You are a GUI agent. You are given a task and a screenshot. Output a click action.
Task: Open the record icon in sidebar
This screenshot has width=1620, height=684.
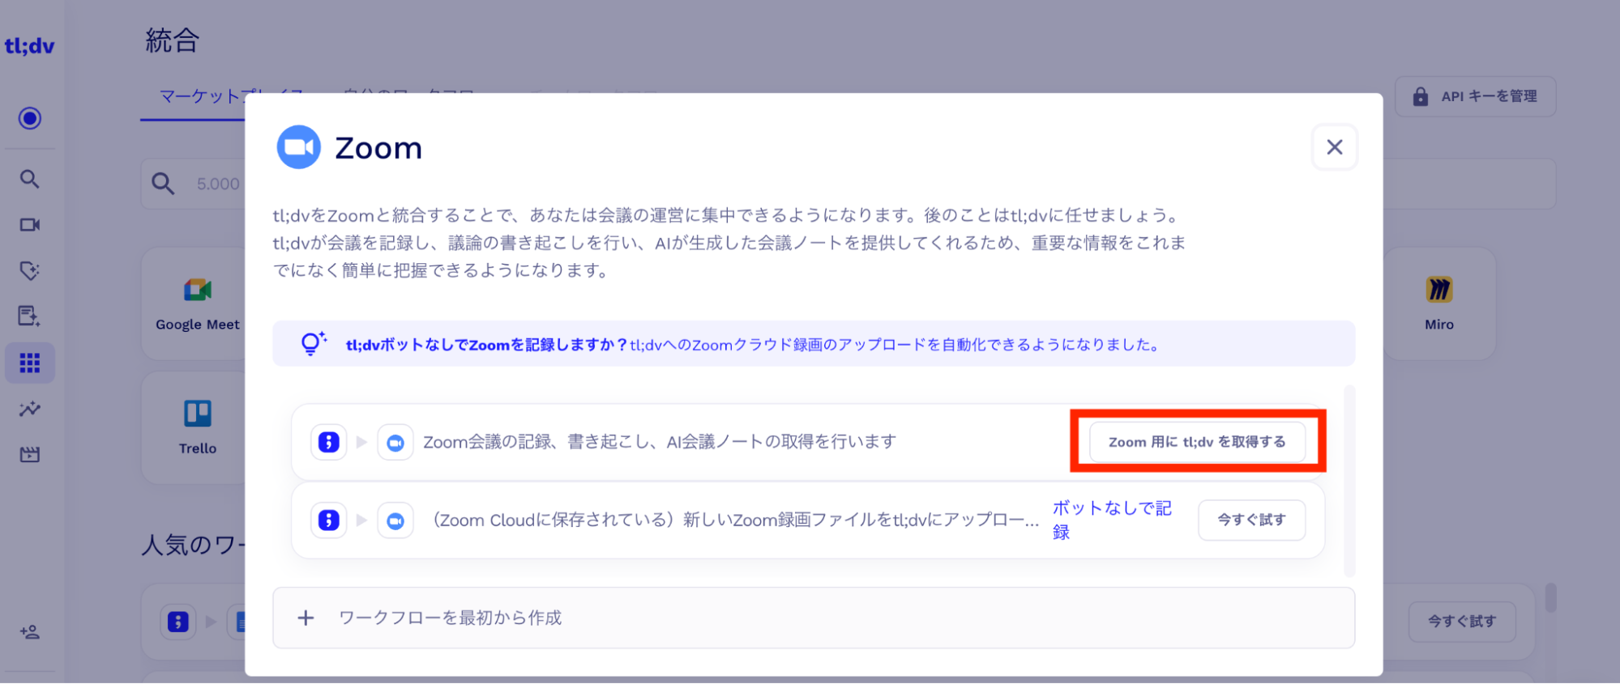30,118
